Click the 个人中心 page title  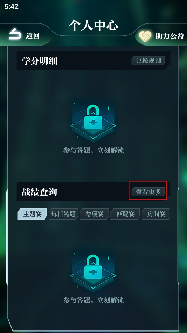(94, 25)
